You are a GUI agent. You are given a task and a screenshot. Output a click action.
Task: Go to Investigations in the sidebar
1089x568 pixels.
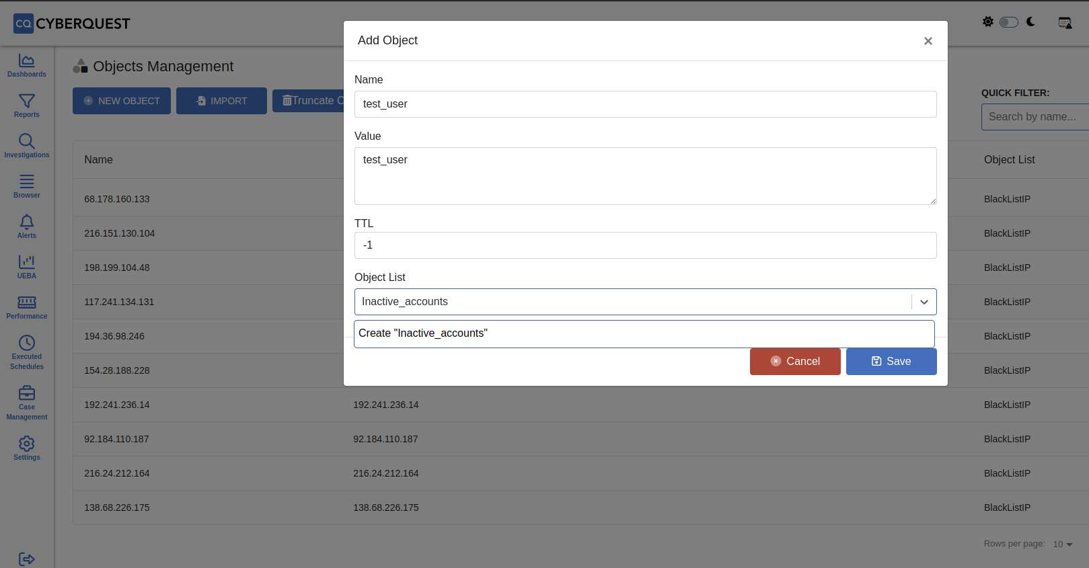pos(27,146)
